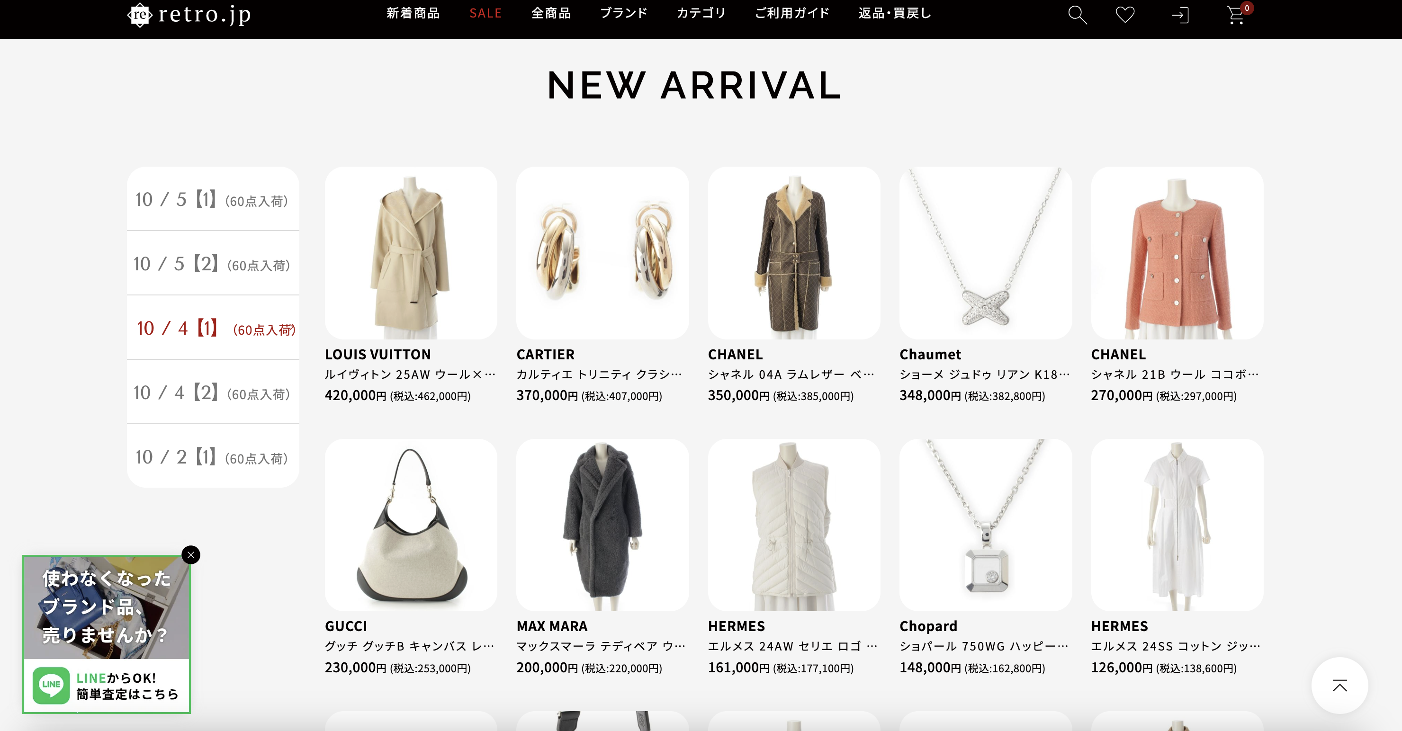Click the login arrow icon

(x=1180, y=15)
